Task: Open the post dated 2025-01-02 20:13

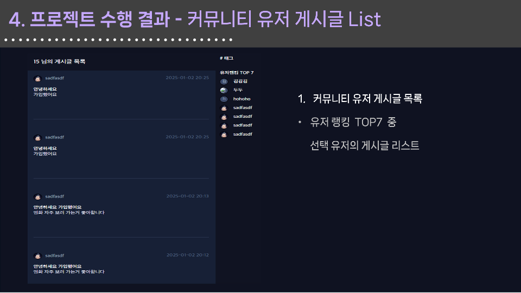Action: tap(121, 208)
